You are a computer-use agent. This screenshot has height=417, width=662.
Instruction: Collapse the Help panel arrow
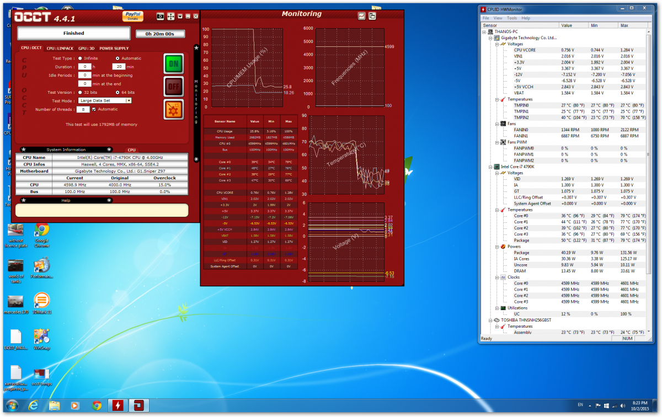(109, 200)
